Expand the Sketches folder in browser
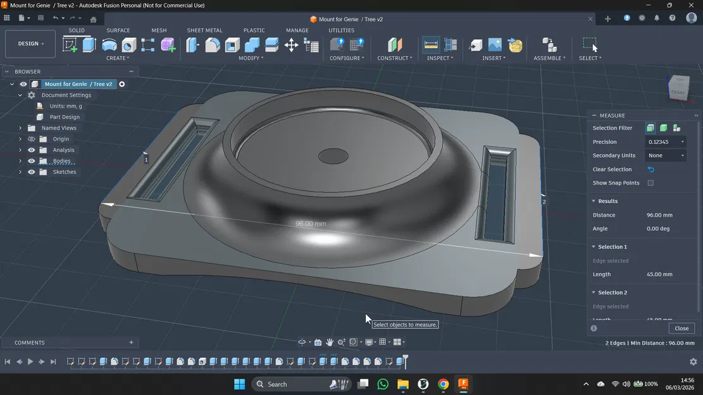 point(20,172)
